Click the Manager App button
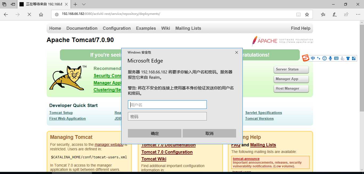 coord(291,79)
